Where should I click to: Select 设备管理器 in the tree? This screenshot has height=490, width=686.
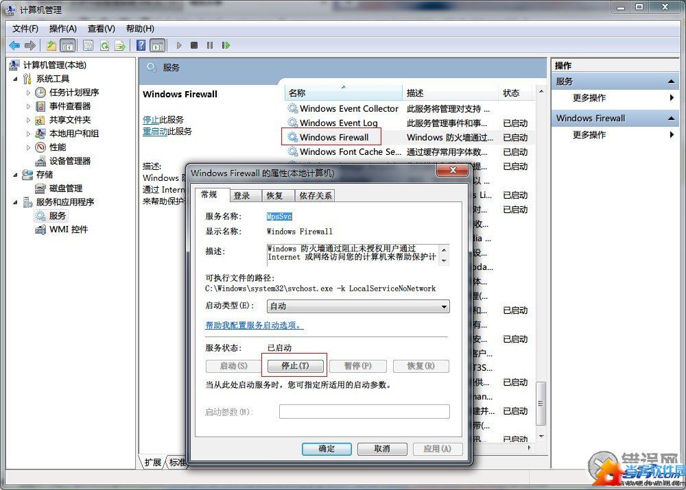(69, 161)
